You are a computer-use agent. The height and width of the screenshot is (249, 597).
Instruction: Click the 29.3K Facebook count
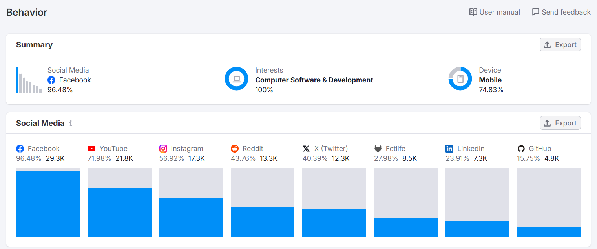pyautogui.click(x=55, y=158)
